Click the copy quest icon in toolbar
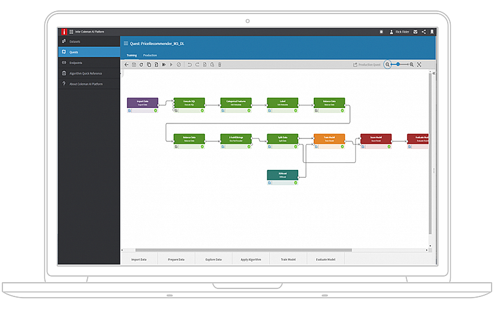Image resolution: width=494 pixels, height=310 pixels. (x=149, y=65)
